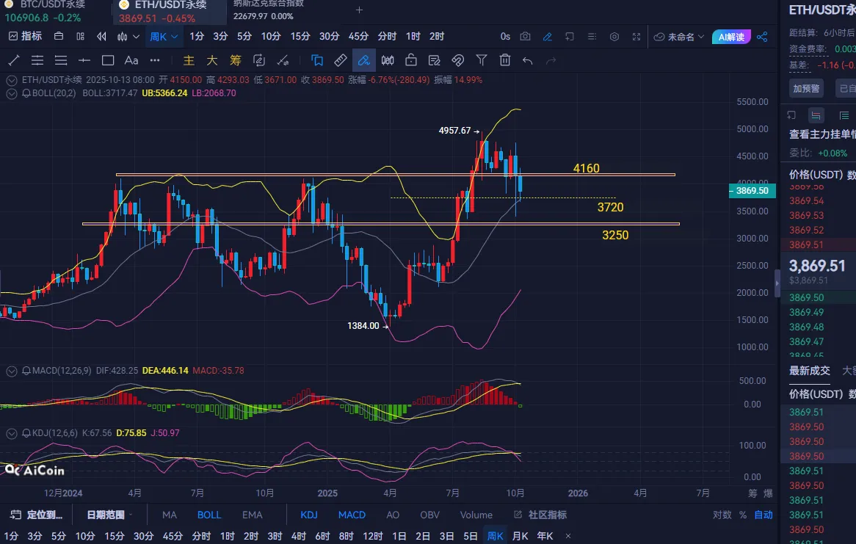This screenshot has width=856, height=544.
Task: Click the trash icon to delete drawings
Action: point(505,60)
